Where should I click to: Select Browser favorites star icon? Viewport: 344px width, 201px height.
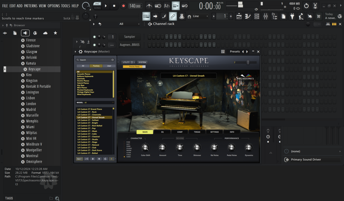coord(55,33)
